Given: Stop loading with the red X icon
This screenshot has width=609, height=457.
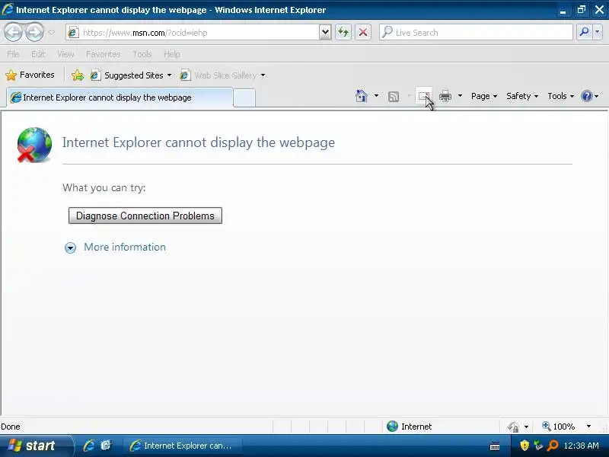Looking at the screenshot, I should [363, 32].
